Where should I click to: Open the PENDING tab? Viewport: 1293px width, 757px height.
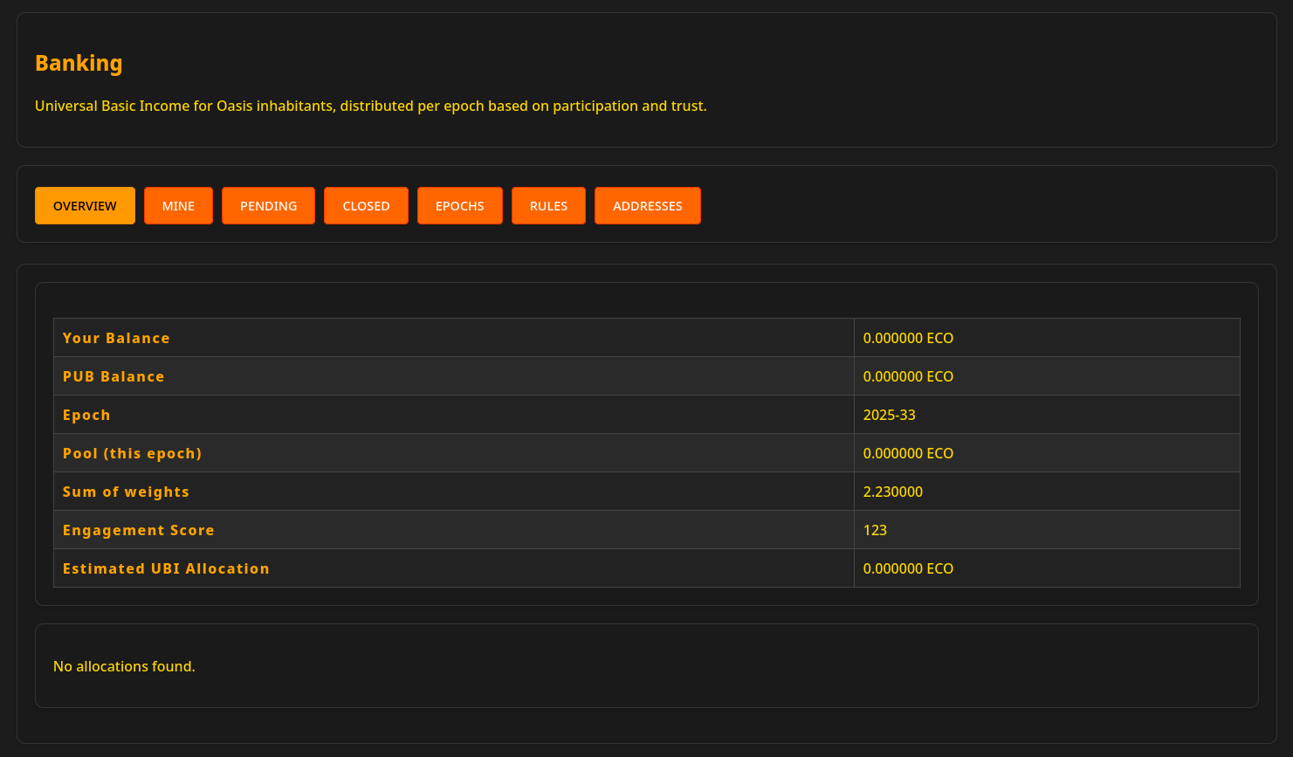pos(268,205)
